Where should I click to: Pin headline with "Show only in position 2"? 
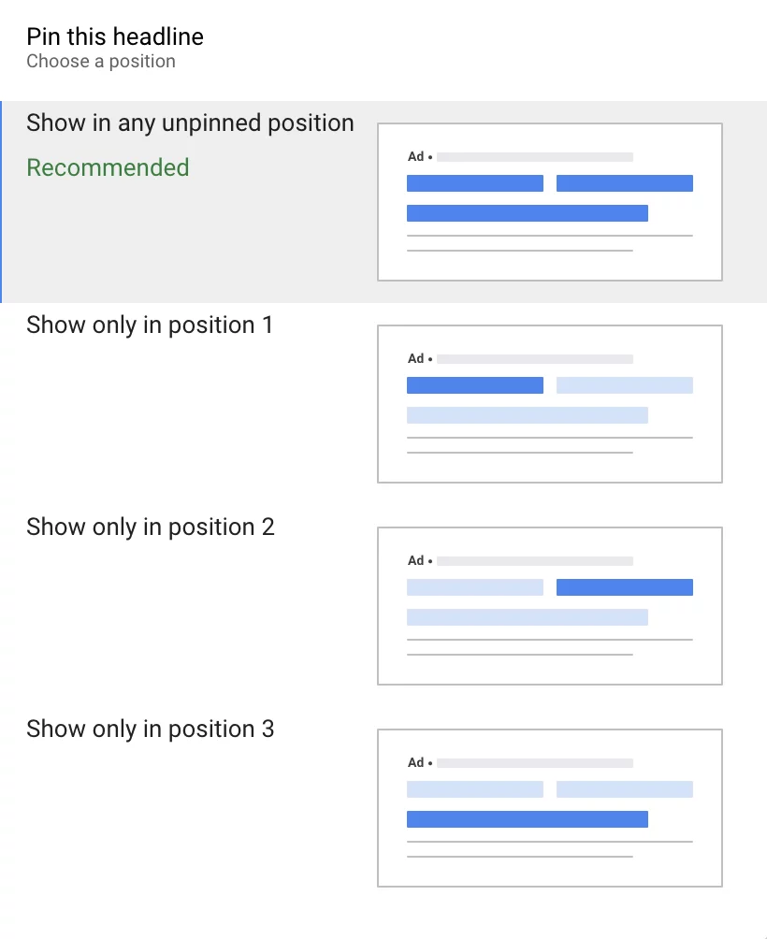coord(150,527)
